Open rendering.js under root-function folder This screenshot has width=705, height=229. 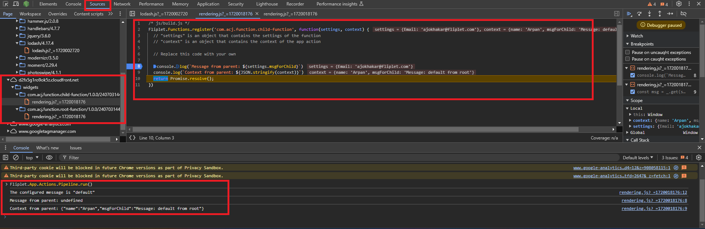tap(58, 117)
